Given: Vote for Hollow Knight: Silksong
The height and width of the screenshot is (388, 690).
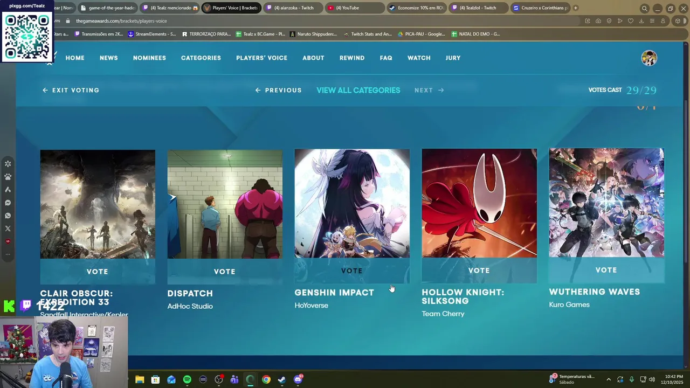Looking at the screenshot, I should click(479, 271).
